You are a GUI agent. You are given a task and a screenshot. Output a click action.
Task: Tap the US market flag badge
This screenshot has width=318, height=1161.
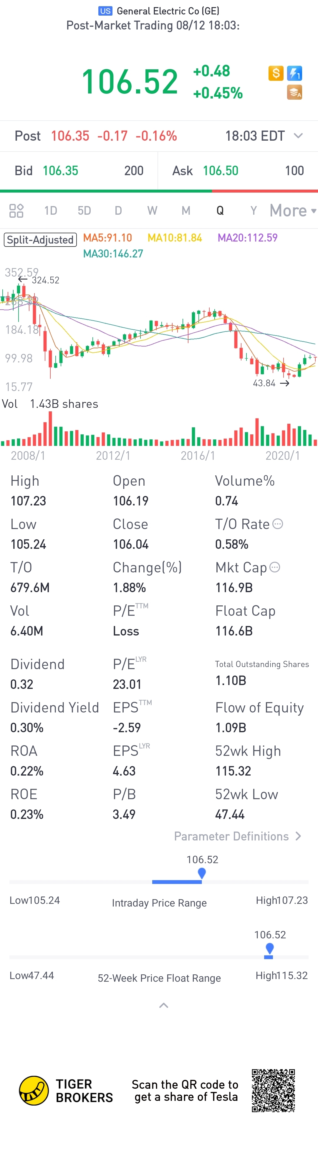coord(105,11)
